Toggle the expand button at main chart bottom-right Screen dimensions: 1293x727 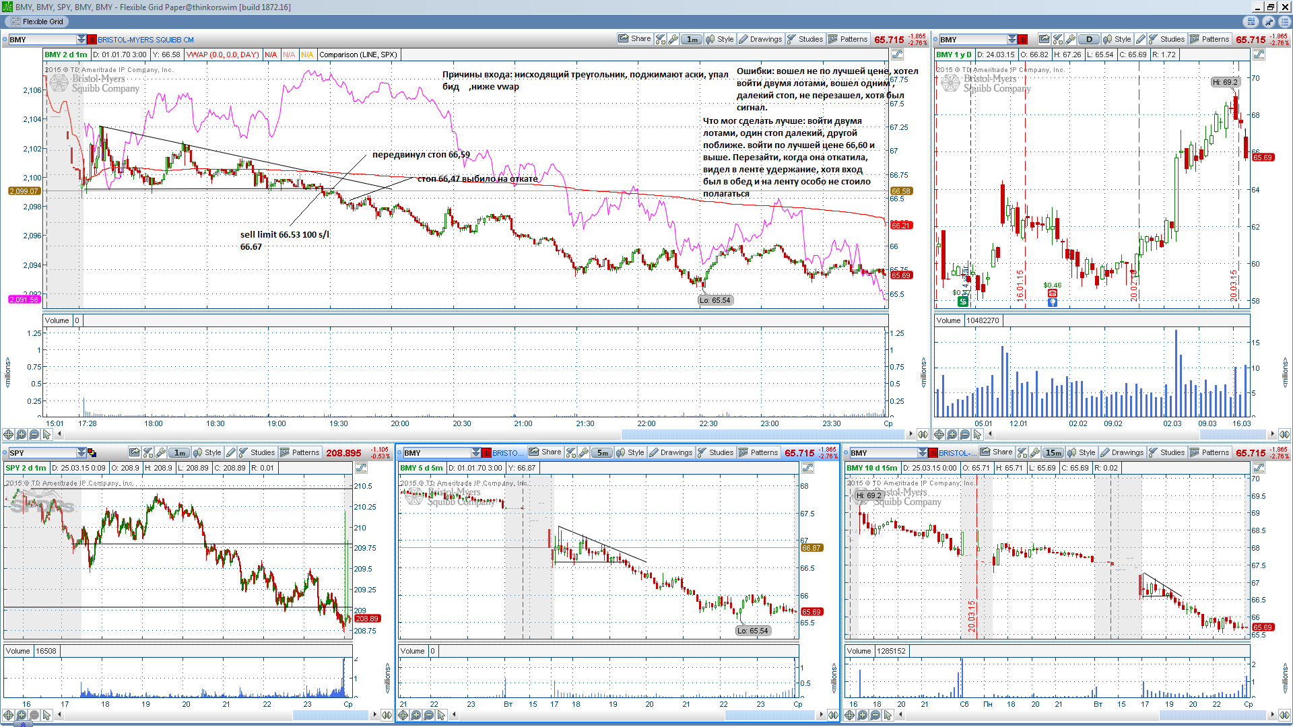[923, 434]
